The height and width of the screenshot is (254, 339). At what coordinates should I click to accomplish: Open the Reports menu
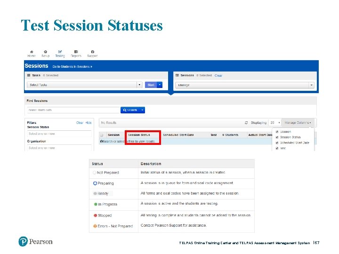76,54
